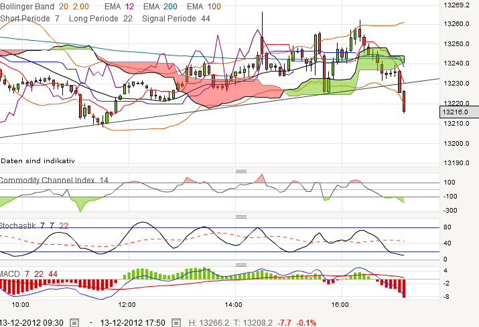The width and height of the screenshot is (479, 327).
Task: Grab the divider handle above Commodity Channel Index
Action: [241, 171]
